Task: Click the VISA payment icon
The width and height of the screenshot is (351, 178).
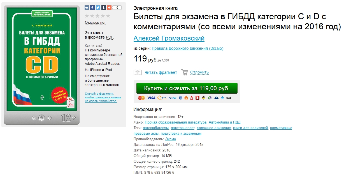Action: (152, 98)
